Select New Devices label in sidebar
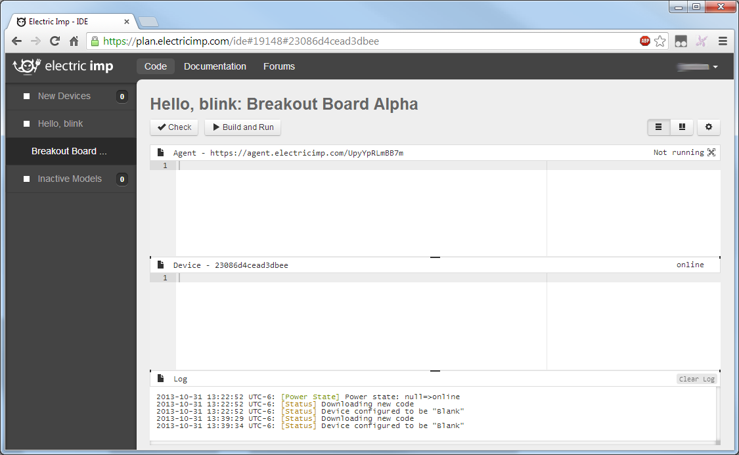This screenshot has width=739, height=455. pos(64,96)
